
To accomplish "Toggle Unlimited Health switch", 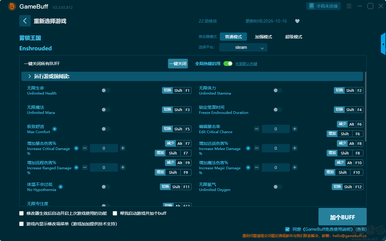I will pos(106,90).
